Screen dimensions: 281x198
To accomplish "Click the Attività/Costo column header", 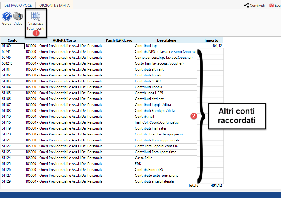I will point(64,40).
